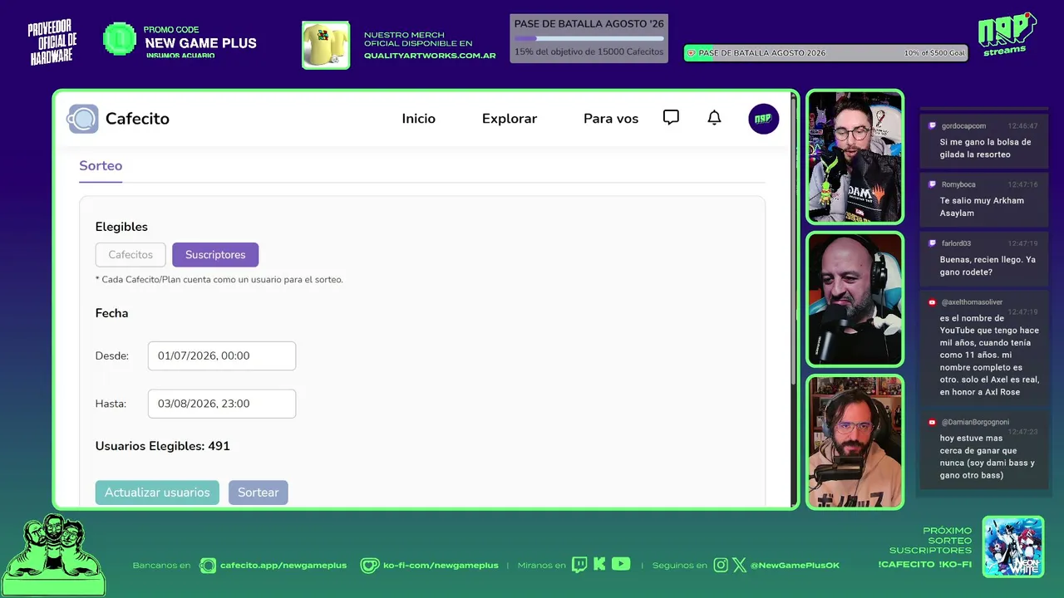Click the yellow t-shirt merch thumbnail
1064x598 pixels.
326,45
